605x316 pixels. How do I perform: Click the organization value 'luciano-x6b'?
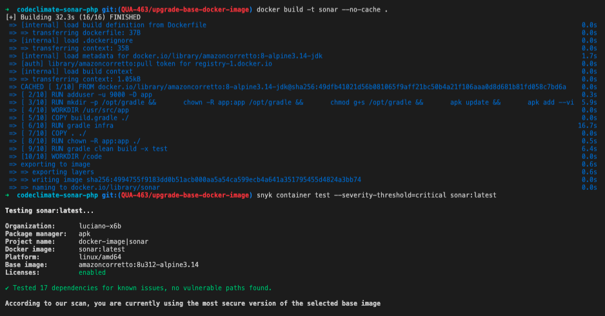click(x=100, y=226)
